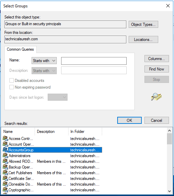This screenshot has height=196, width=174.
Task: Click the Cert Publishers group icon
Action: pyautogui.click(x=5, y=173)
